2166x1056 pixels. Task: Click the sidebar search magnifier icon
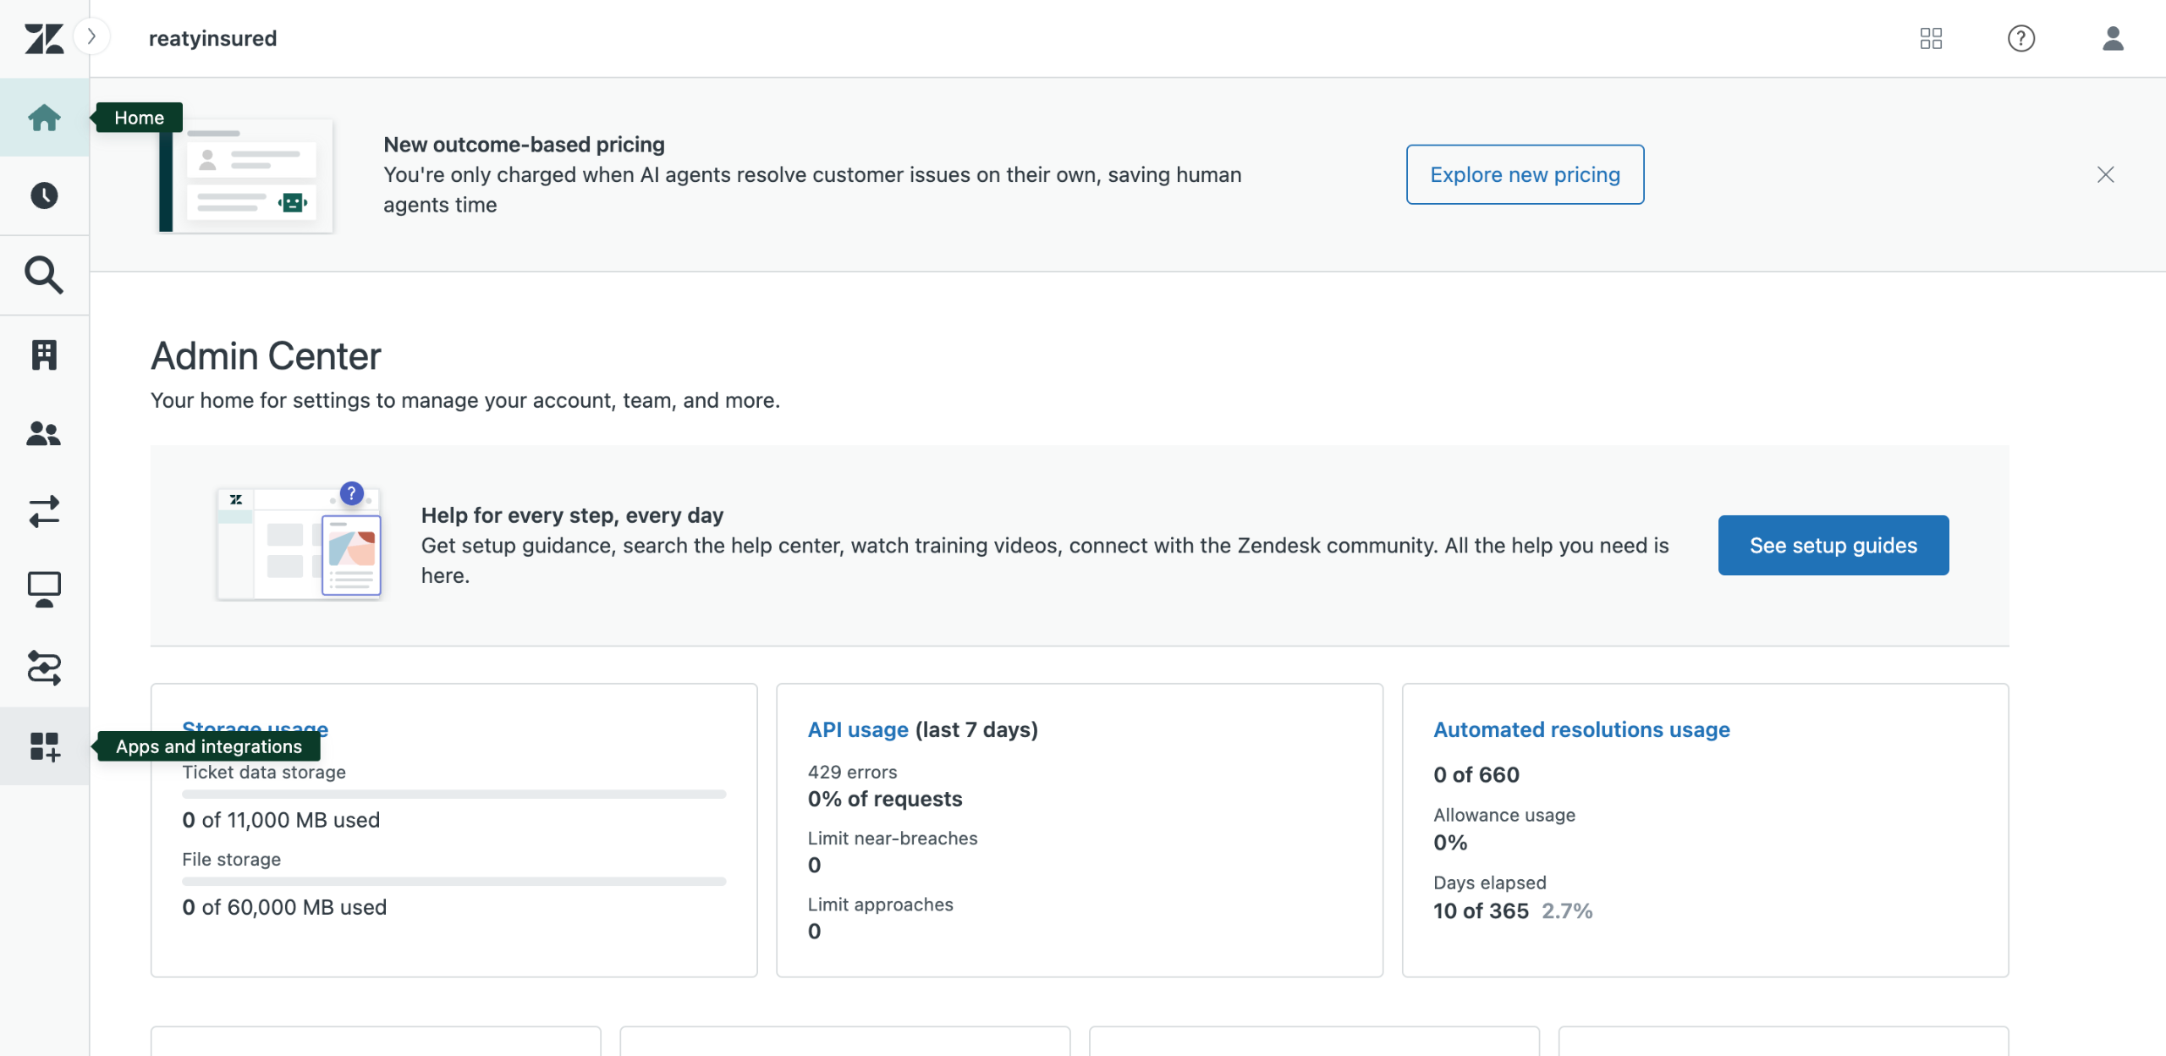pyautogui.click(x=44, y=275)
